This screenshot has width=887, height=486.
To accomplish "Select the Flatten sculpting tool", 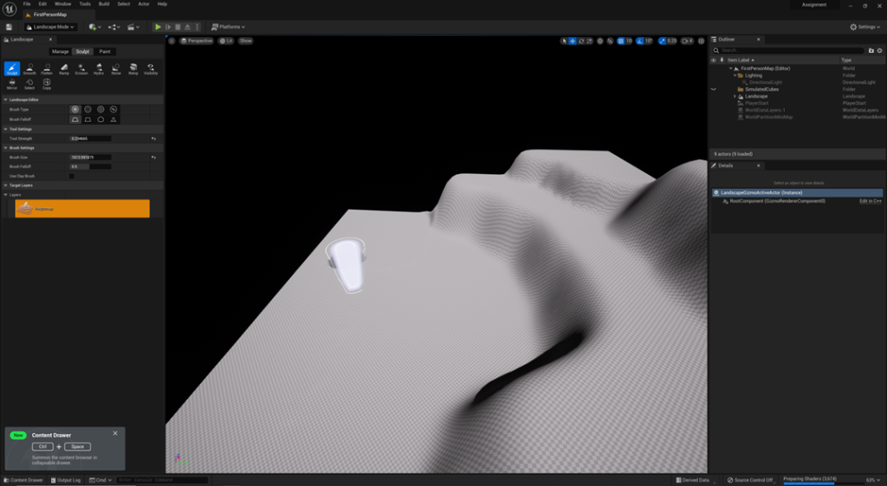I will [47, 68].
